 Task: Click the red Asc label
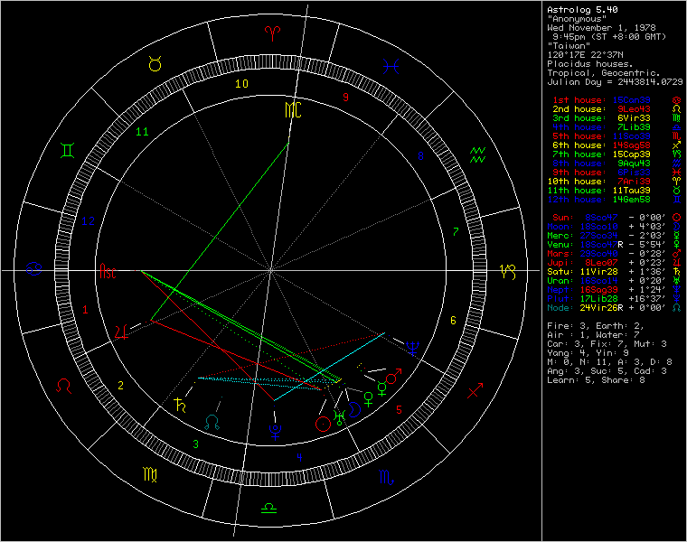[x=108, y=270]
